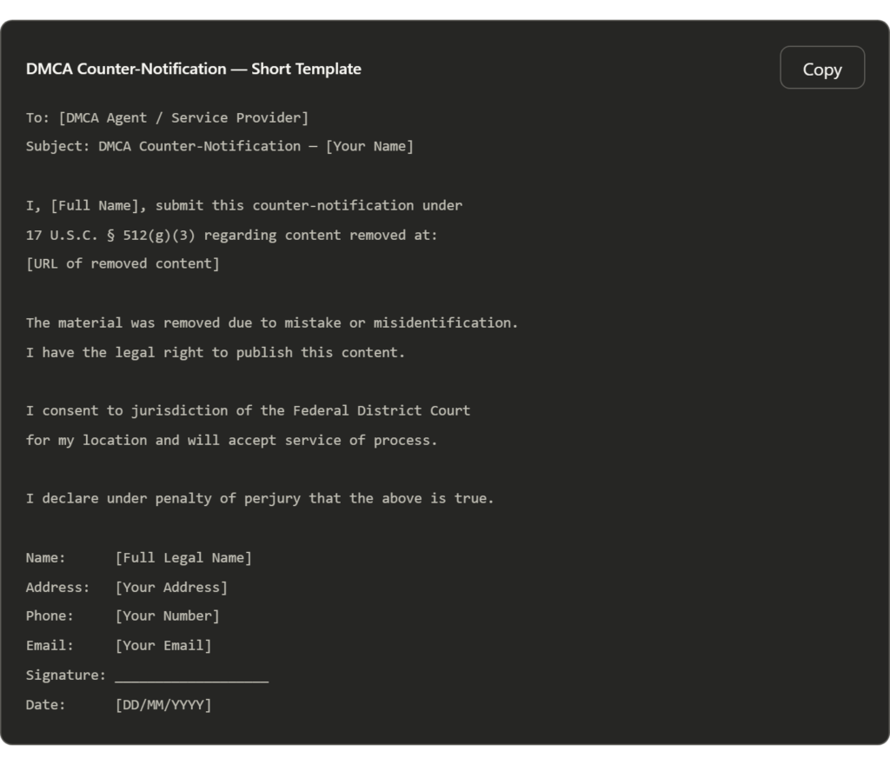890x765 pixels.
Task: Click the blank Signature line
Action: tap(191, 676)
